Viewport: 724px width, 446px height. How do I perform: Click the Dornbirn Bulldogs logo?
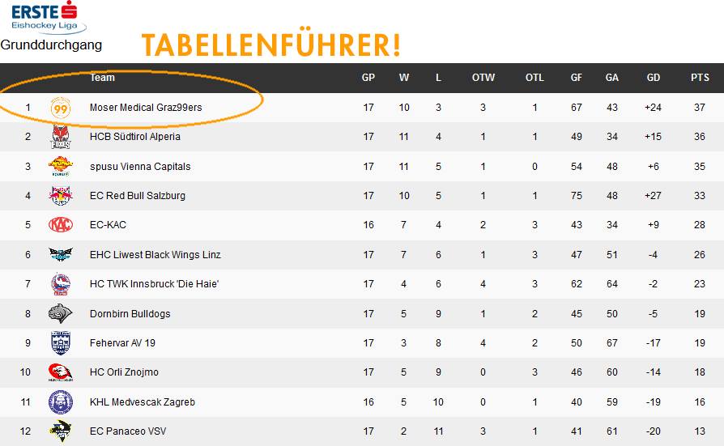(x=61, y=313)
